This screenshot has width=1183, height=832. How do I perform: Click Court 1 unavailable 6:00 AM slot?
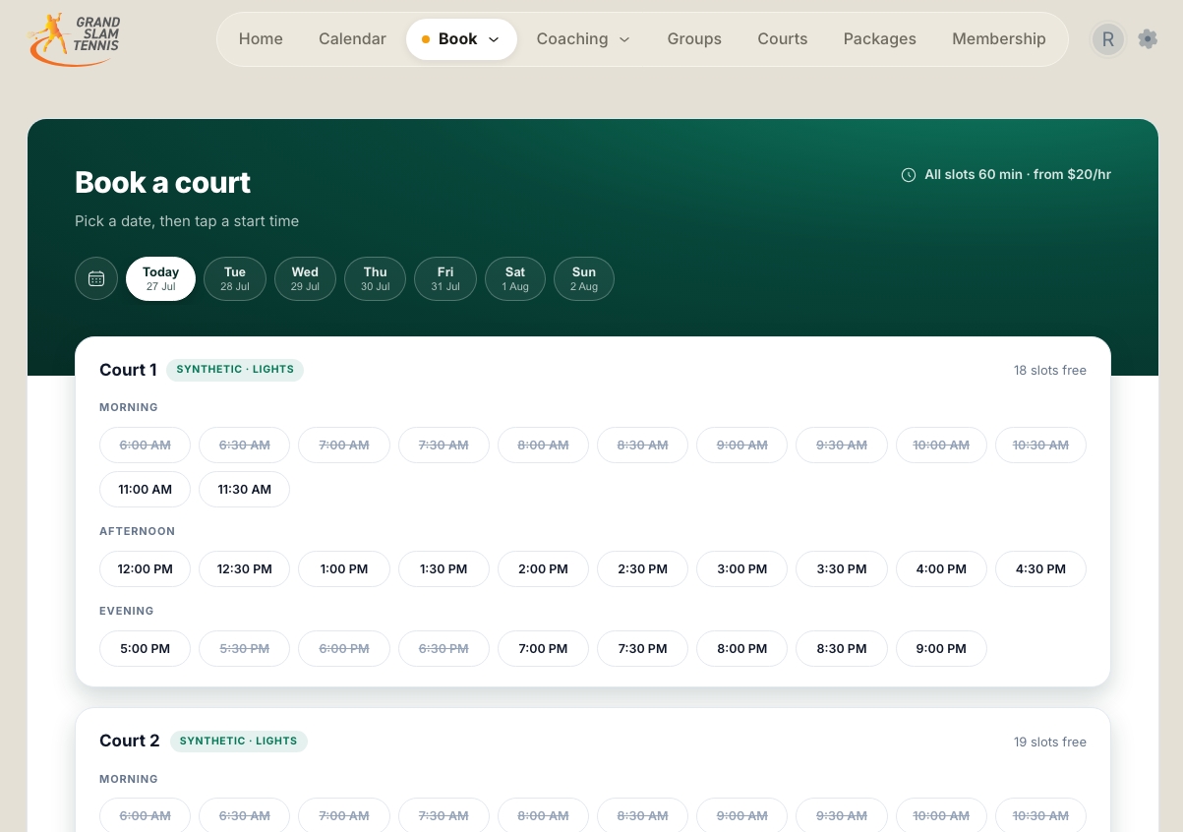[146, 445]
